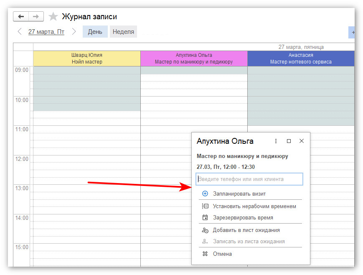Click icon beside Добавить в лист ожидания
The height and width of the screenshot is (275, 363).
click(205, 230)
